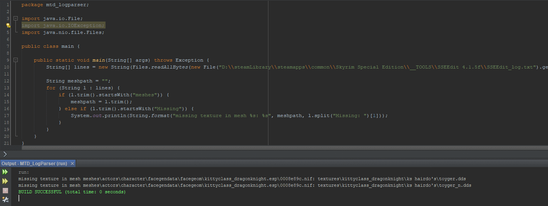Click 'String meshpath = "";' statement
Screen dimensions: 548x206
pos(79,81)
